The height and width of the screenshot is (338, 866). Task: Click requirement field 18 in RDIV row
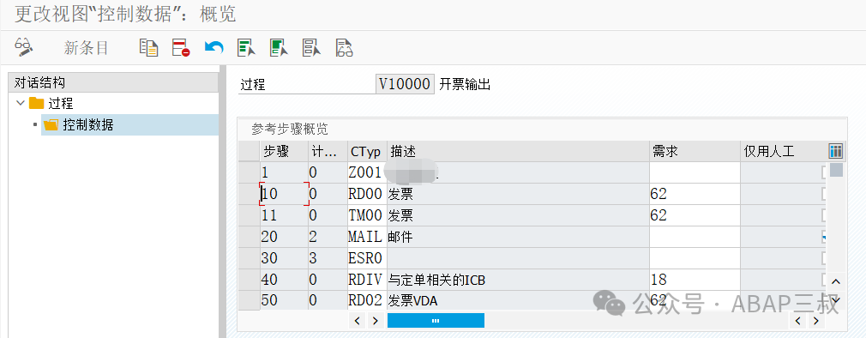(695, 280)
